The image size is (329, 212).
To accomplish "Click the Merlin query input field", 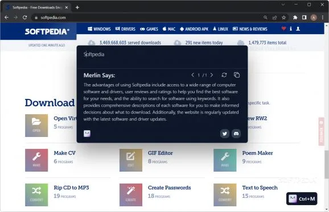I will [x=162, y=55].
